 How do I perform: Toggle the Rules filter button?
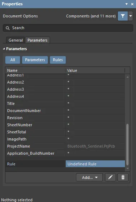tap(58, 60)
